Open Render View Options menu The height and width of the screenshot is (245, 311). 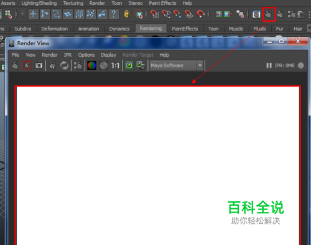86,55
